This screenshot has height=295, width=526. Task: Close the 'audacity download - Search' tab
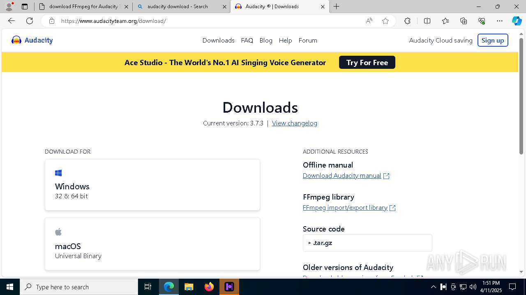[x=224, y=7]
